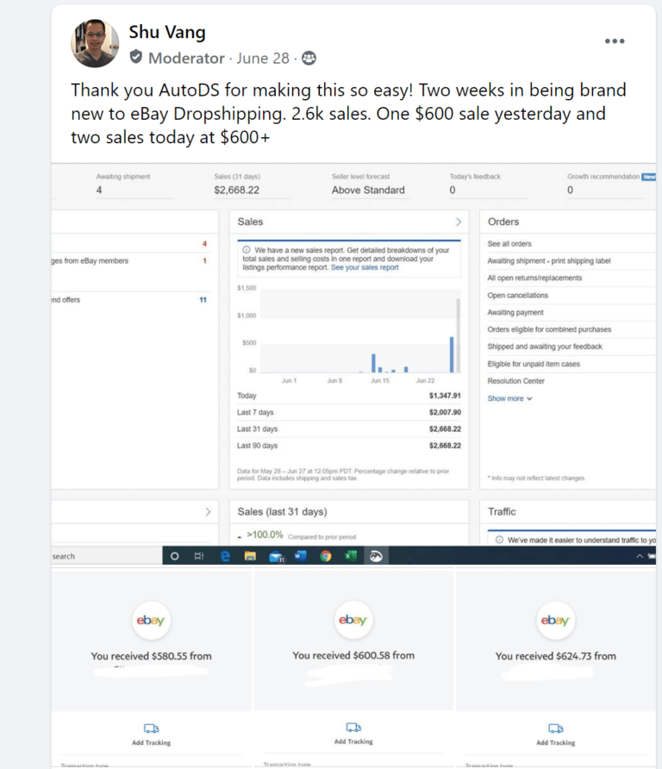662x769 pixels.
Task: Click the Traffic panel heading
Action: pos(502,511)
